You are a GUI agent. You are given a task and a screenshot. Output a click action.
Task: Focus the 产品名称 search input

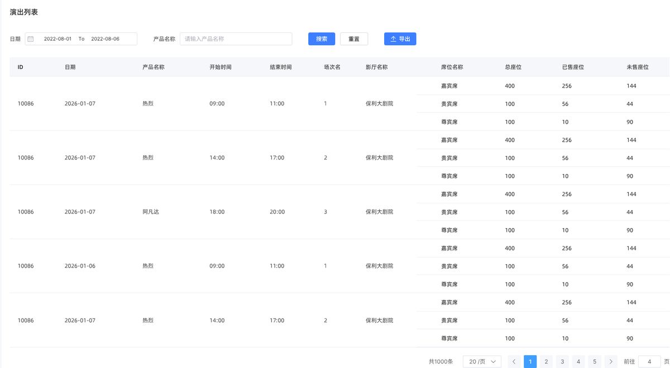[236, 39]
